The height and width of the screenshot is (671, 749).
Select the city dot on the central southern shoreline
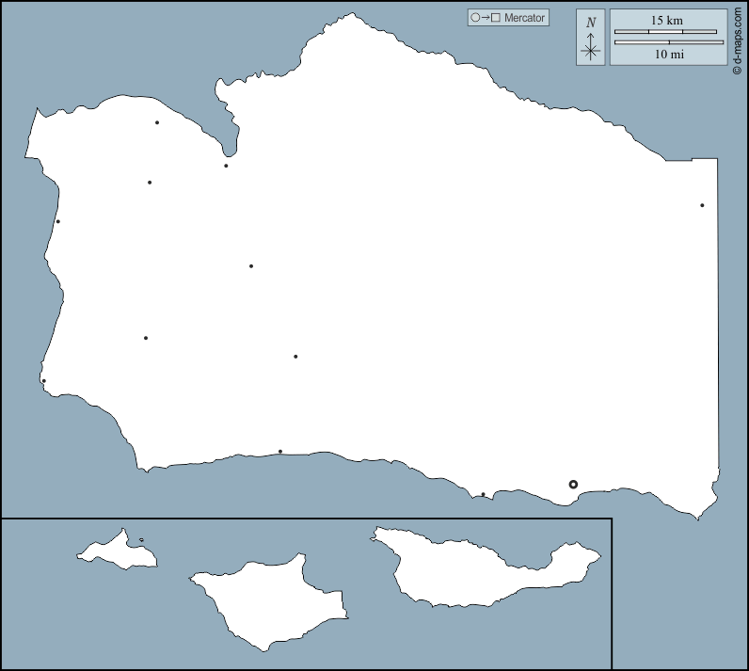pos(279,452)
